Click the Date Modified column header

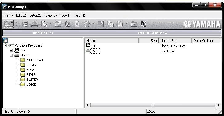click(x=206, y=41)
